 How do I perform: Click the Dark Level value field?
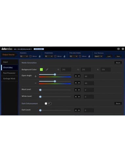coord(89,110)
